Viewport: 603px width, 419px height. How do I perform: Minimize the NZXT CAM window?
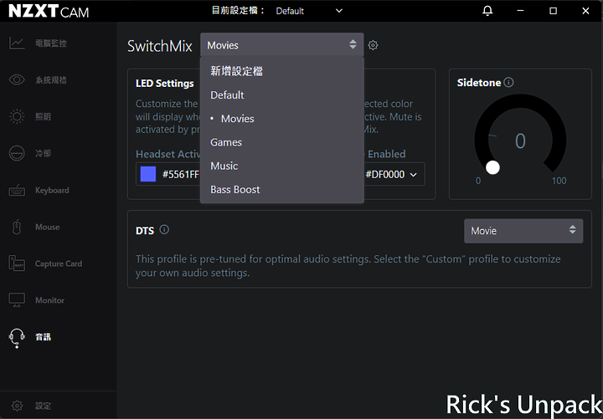[520, 11]
